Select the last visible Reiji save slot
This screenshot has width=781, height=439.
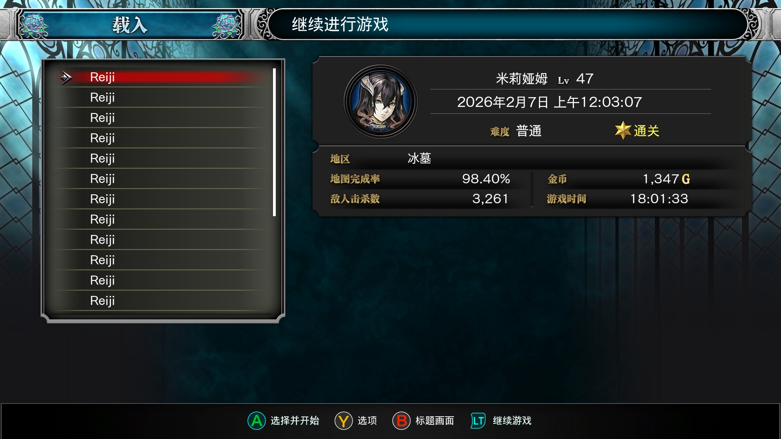tap(163, 301)
